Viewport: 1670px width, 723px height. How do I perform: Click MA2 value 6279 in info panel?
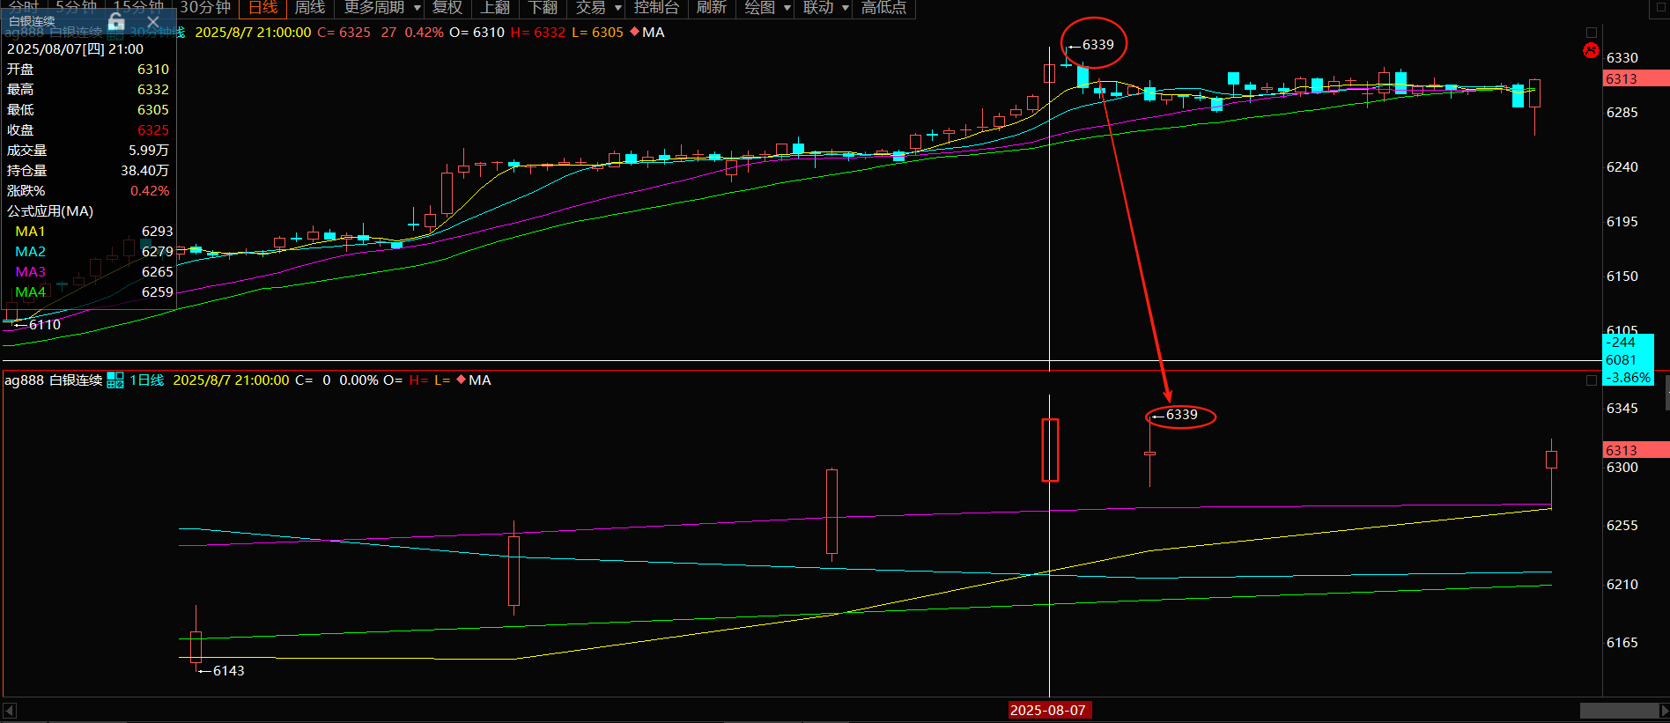(158, 252)
